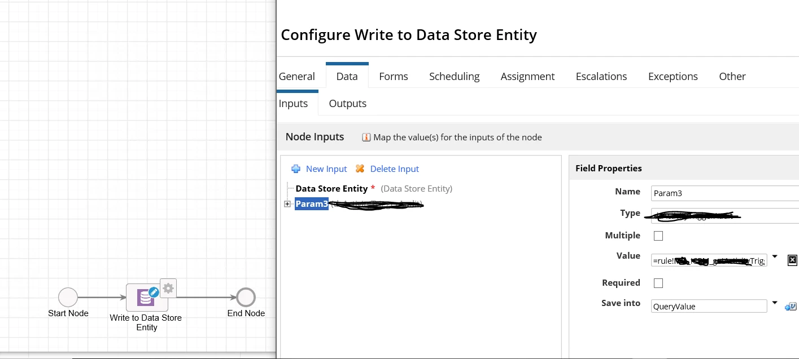Screen dimensions: 799x359
Task: Click the info icon beside Map the value(s)
Action: tap(366, 138)
